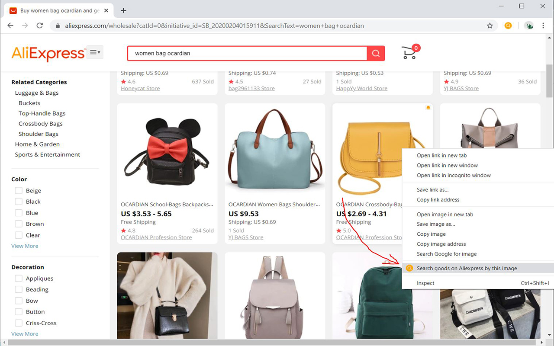Image resolution: width=554 pixels, height=346 pixels.
Task: Click the red search magnifier button
Action: pyautogui.click(x=376, y=54)
